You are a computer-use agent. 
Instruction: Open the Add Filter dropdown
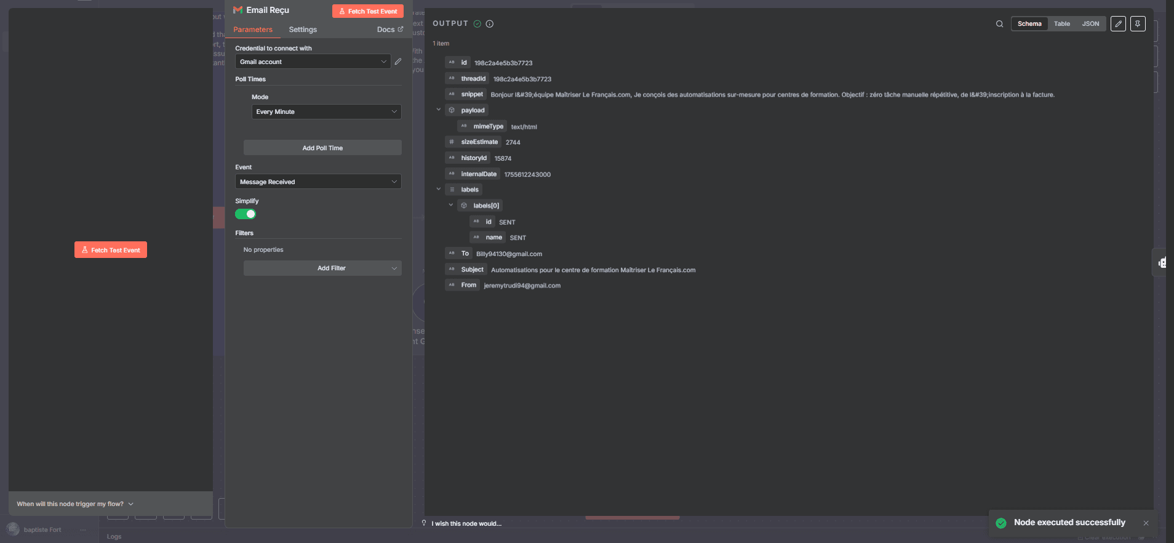click(x=322, y=268)
